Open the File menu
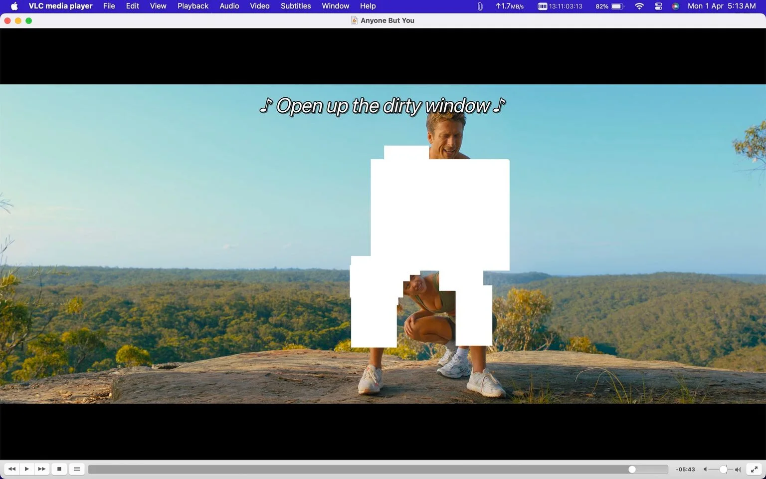 [109, 6]
